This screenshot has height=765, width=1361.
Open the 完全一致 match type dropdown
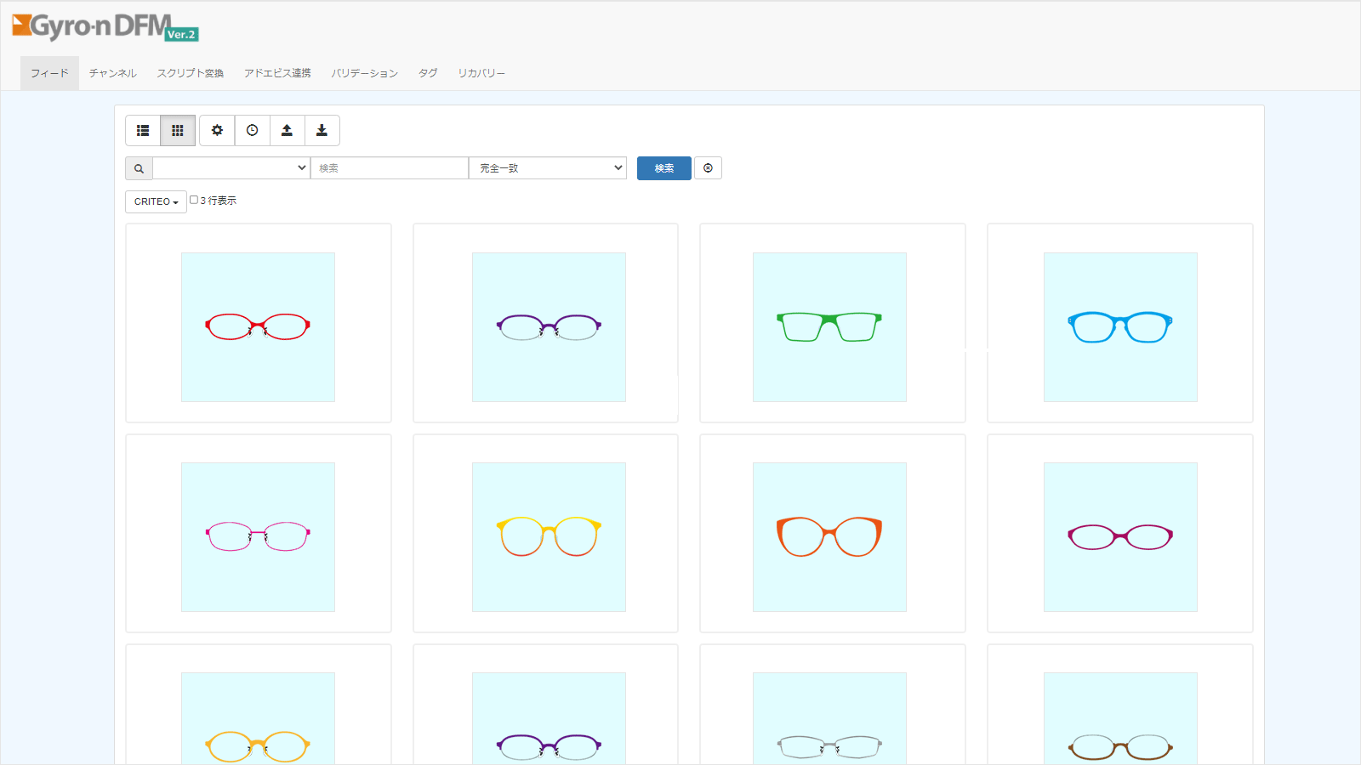pyautogui.click(x=548, y=168)
